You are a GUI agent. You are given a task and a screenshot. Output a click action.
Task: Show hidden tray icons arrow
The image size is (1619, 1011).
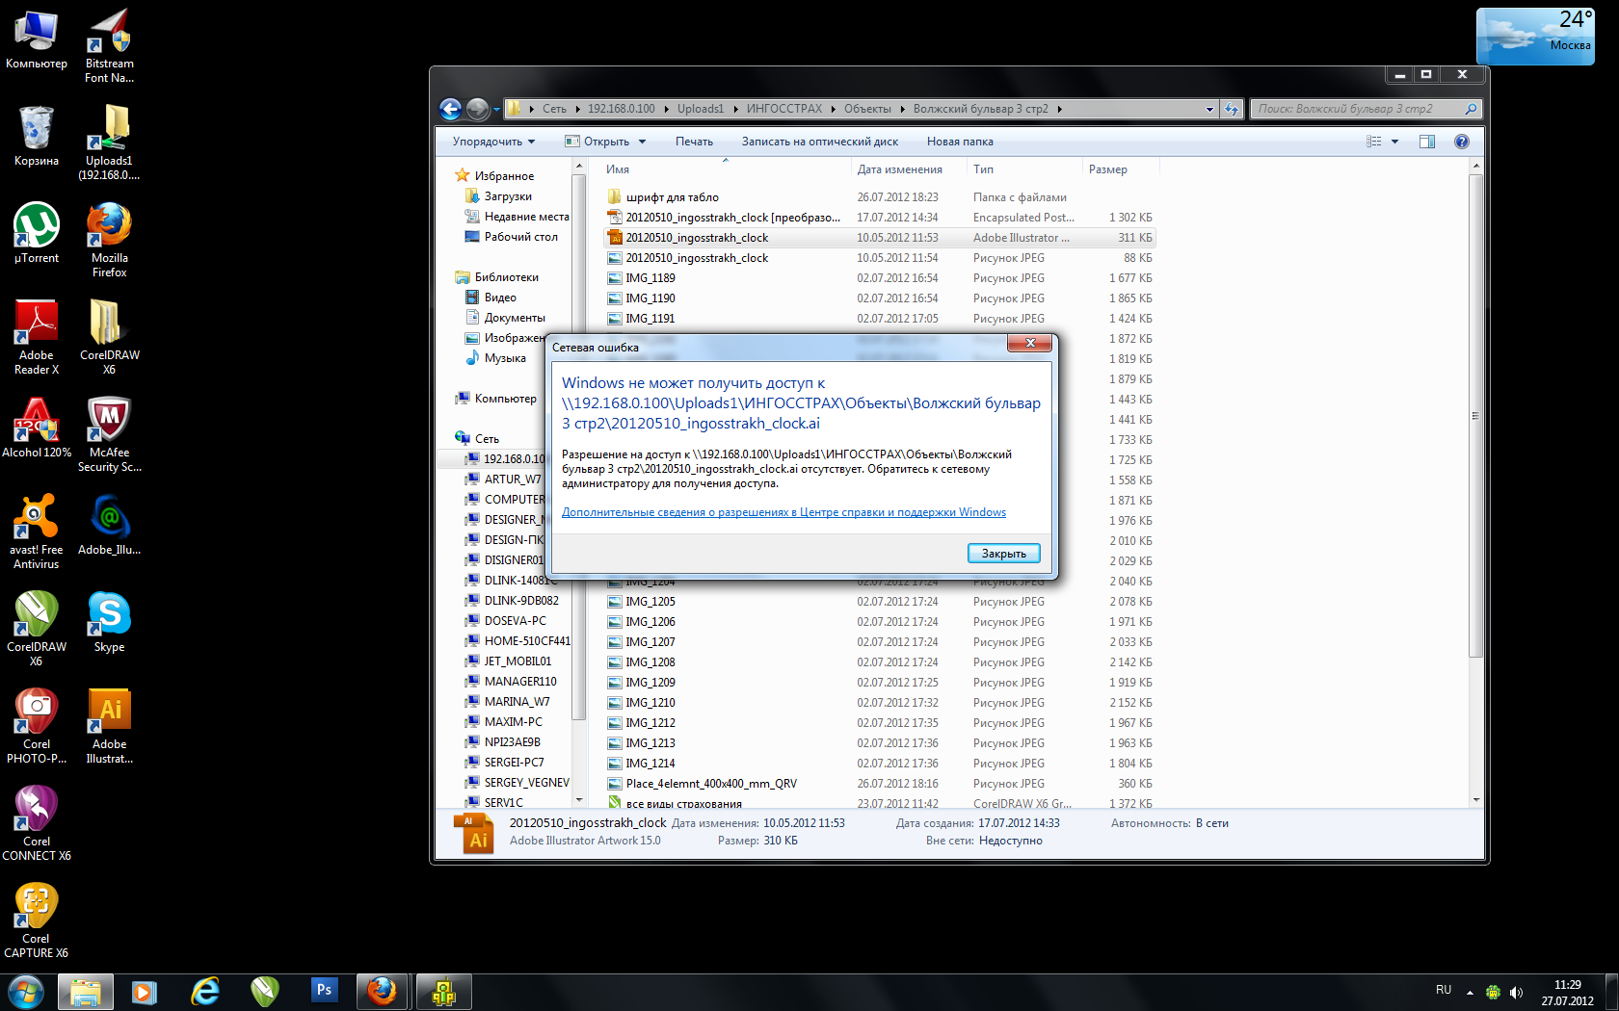(x=1470, y=992)
